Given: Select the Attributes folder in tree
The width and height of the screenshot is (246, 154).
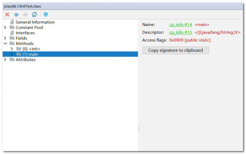Looking at the screenshot, I should 25,59.
